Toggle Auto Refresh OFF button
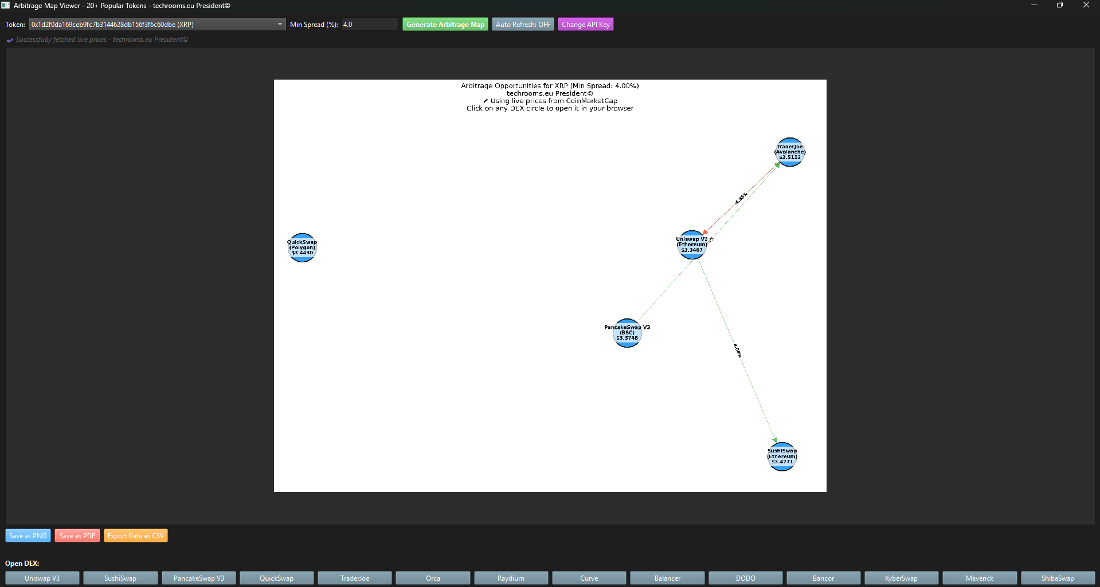The height and width of the screenshot is (587, 1100). (522, 25)
